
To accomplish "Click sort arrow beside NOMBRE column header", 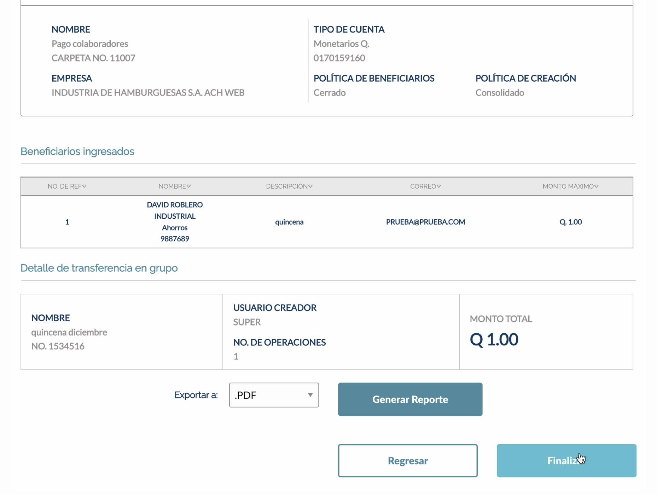I will (189, 186).
